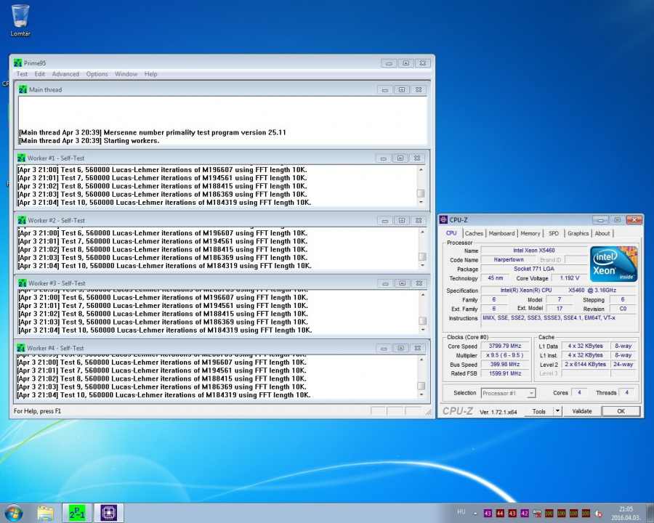Open the Edit menu in Prime95
The height and width of the screenshot is (523, 654).
click(40, 74)
